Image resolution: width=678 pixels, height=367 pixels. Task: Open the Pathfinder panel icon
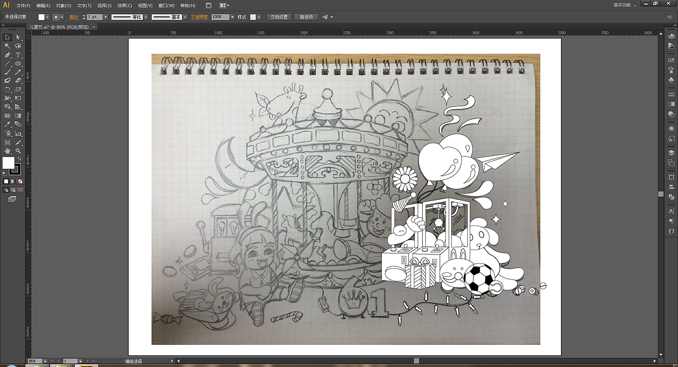coord(671,197)
